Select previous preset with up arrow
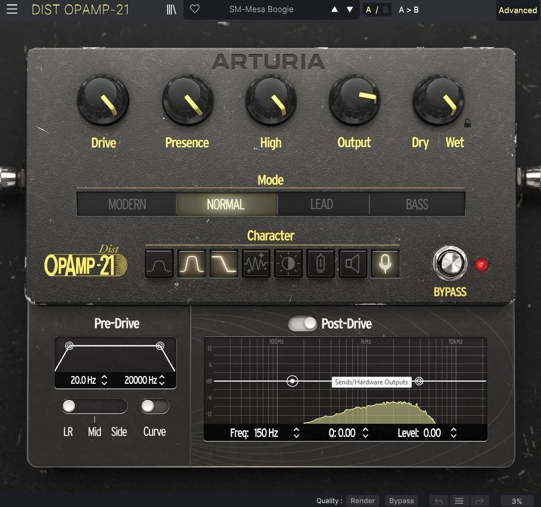Image resolution: width=541 pixels, height=507 pixels. (335, 9)
